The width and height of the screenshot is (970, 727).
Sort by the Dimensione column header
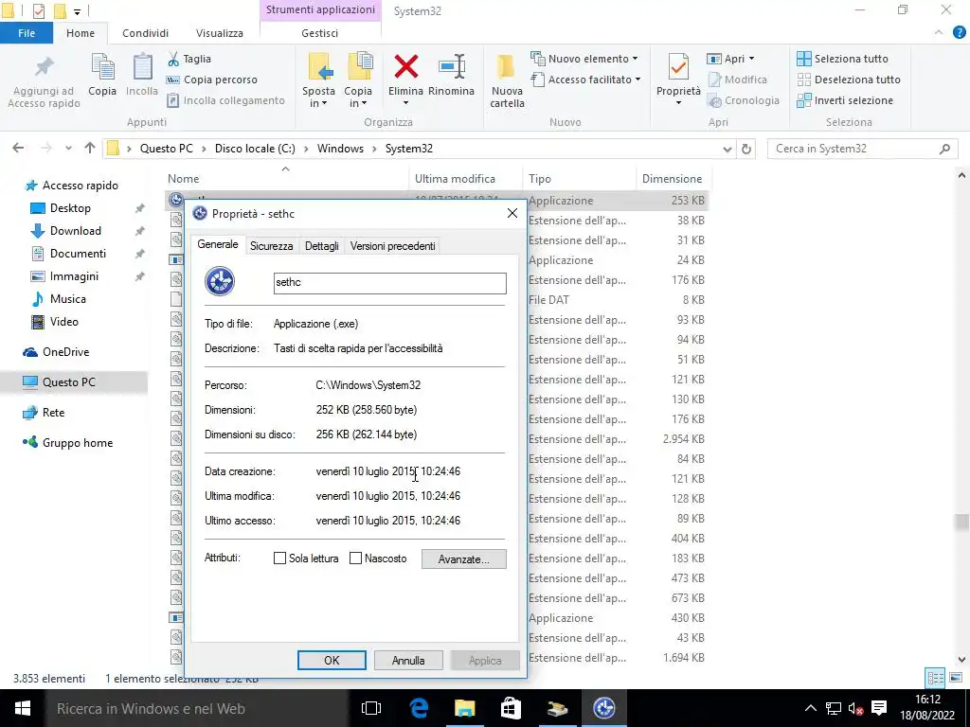(673, 179)
